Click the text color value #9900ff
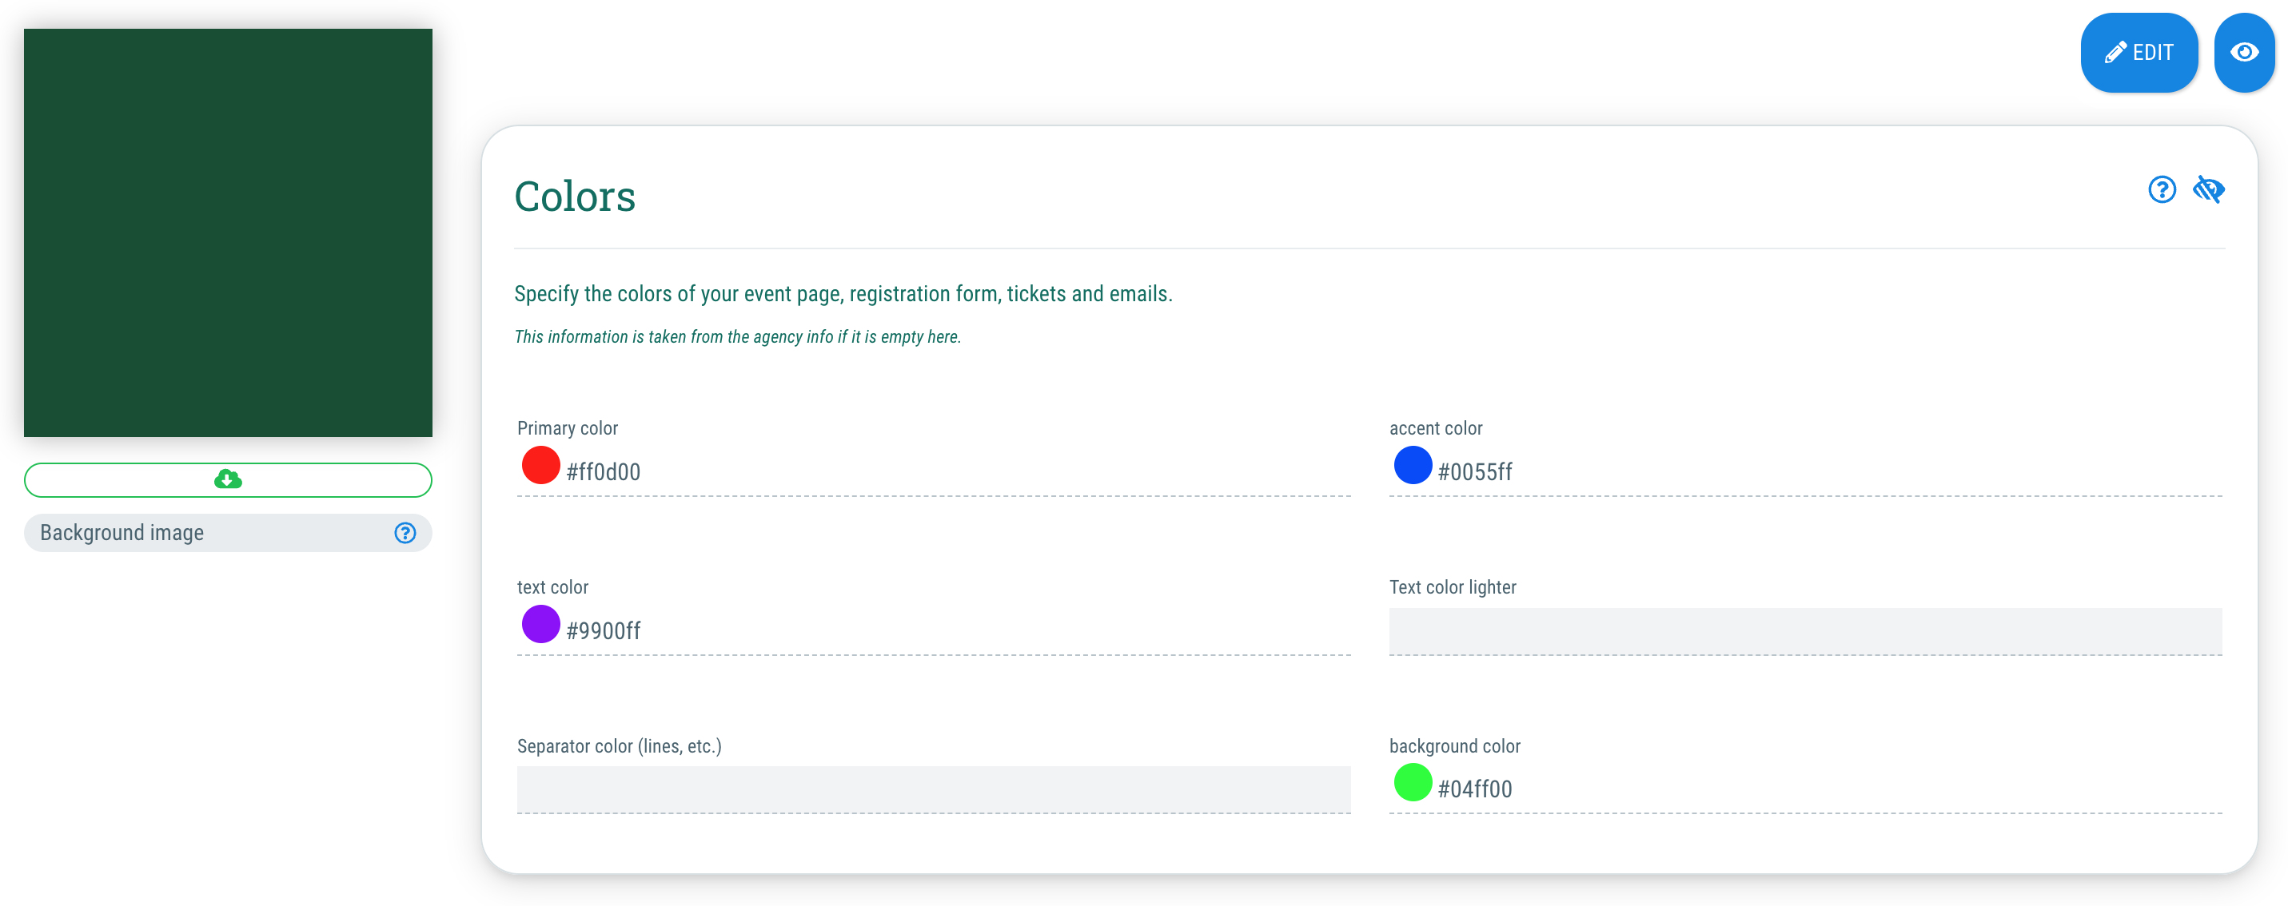Image resolution: width=2288 pixels, height=906 pixels. tap(603, 631)
